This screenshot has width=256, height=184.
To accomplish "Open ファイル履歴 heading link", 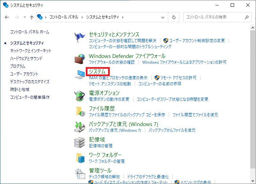I will (x=102, y=109).
